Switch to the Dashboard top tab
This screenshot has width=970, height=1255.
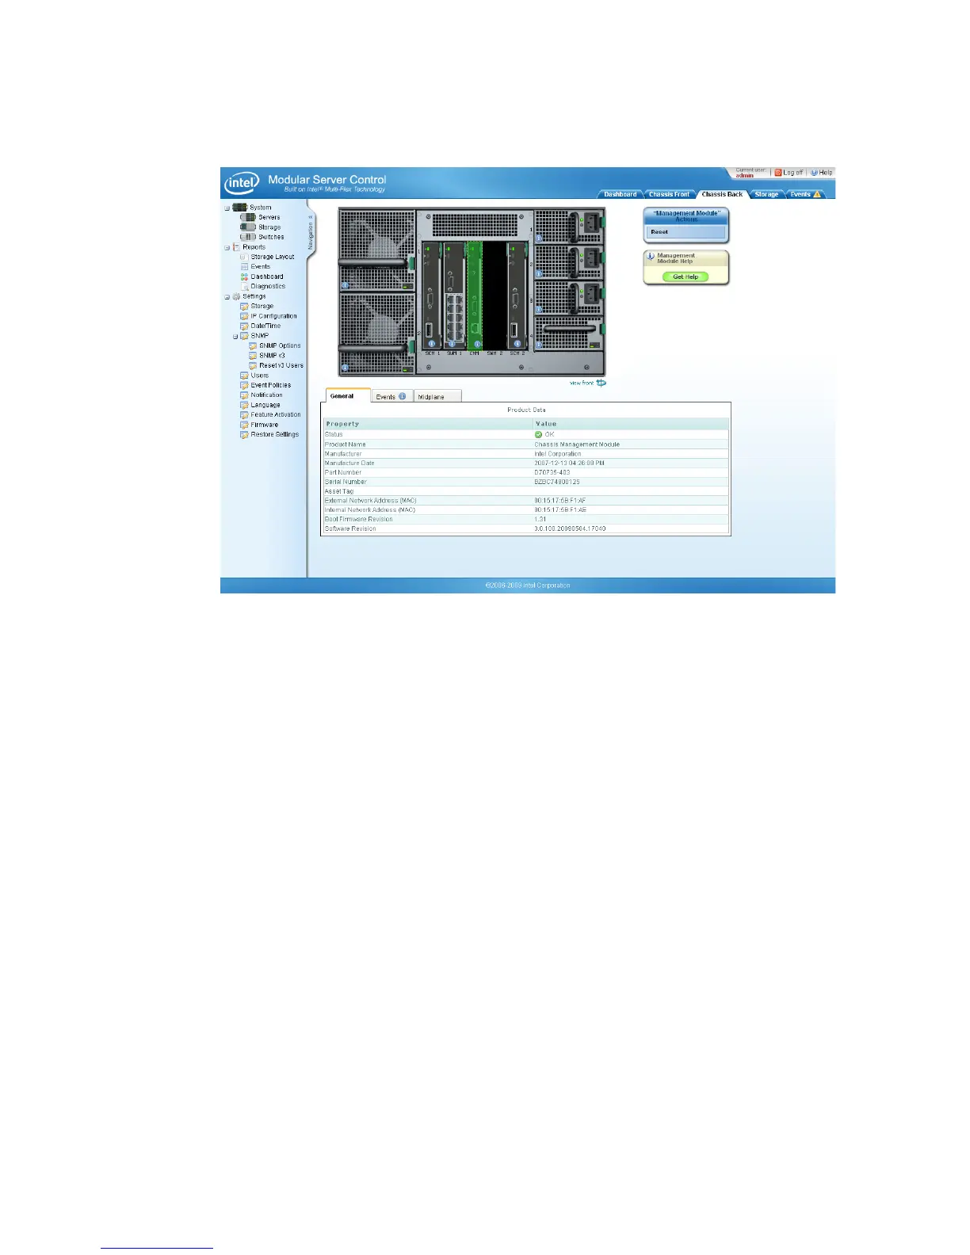click(x=620, y=194)
